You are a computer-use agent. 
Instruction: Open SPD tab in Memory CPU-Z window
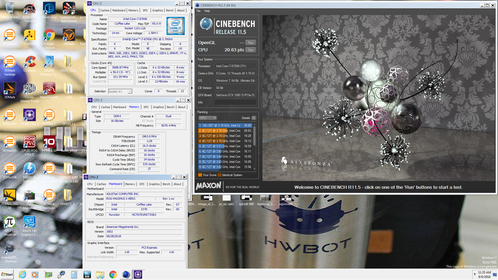(x=146, y=107)
